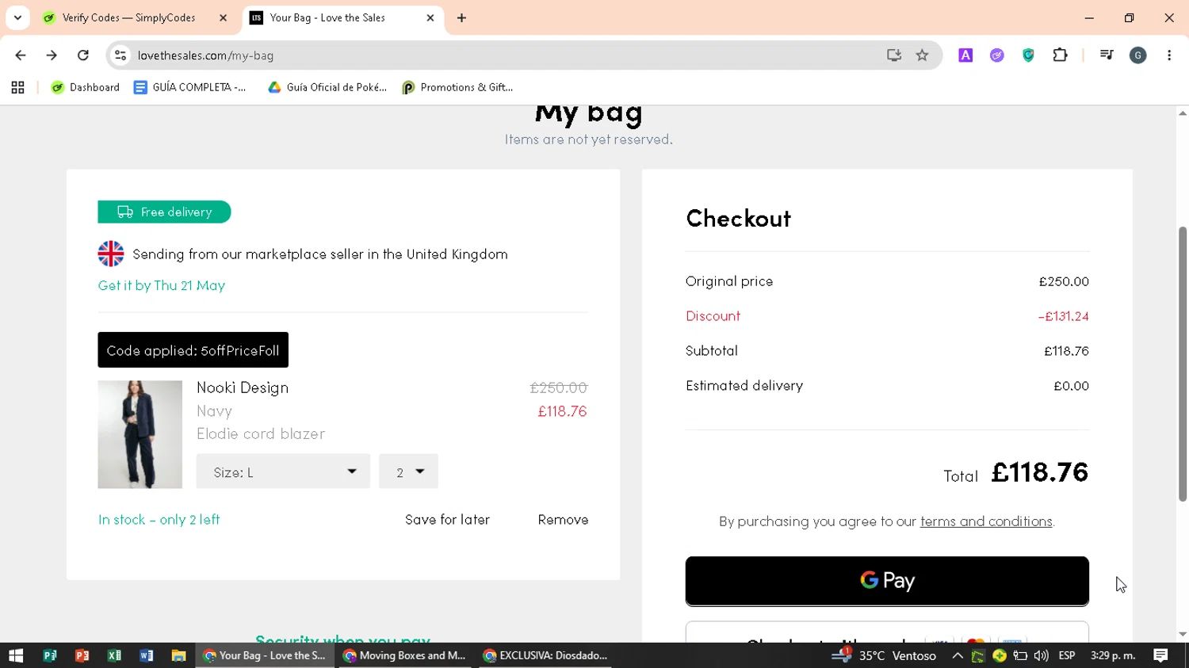Close the Your Bag tab

point(430,17)
